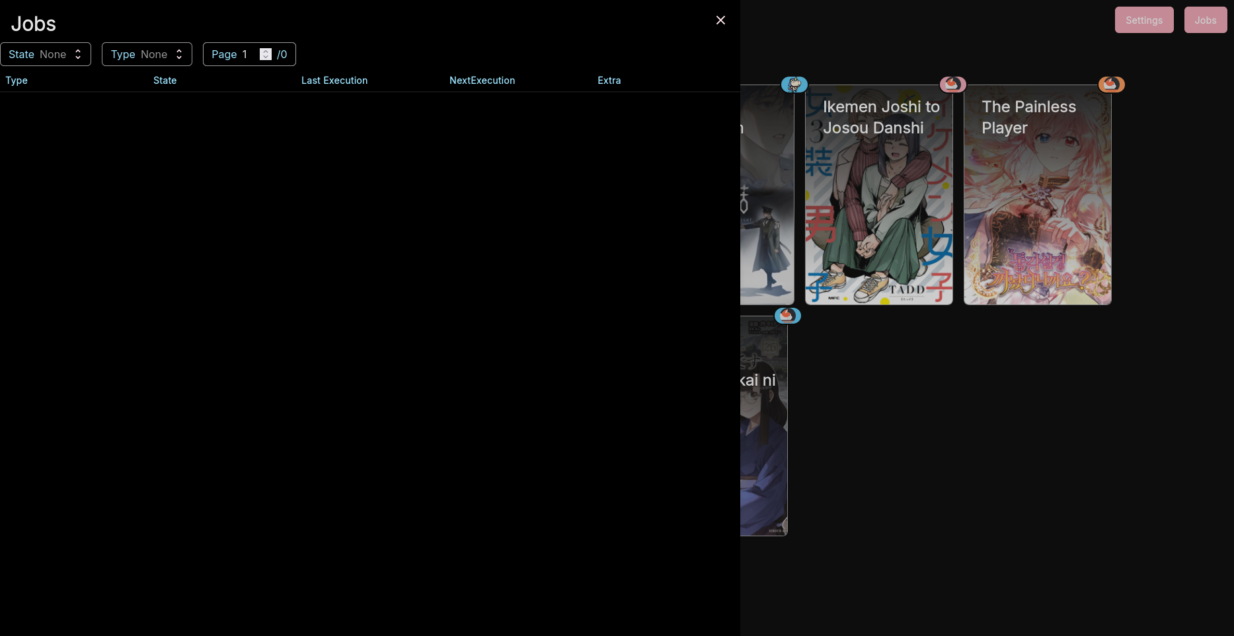Open Settings in the background page
This screenshot has width=1234, height=636.
click(x=1144, y=20)
